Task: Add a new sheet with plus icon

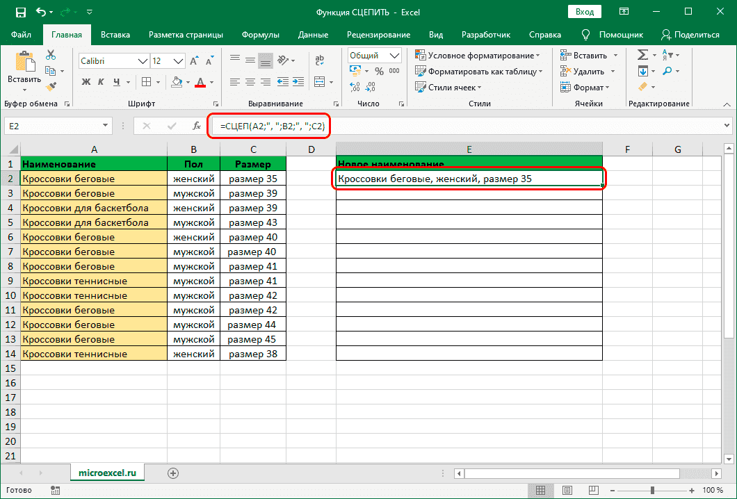Action: pos(173,473)
